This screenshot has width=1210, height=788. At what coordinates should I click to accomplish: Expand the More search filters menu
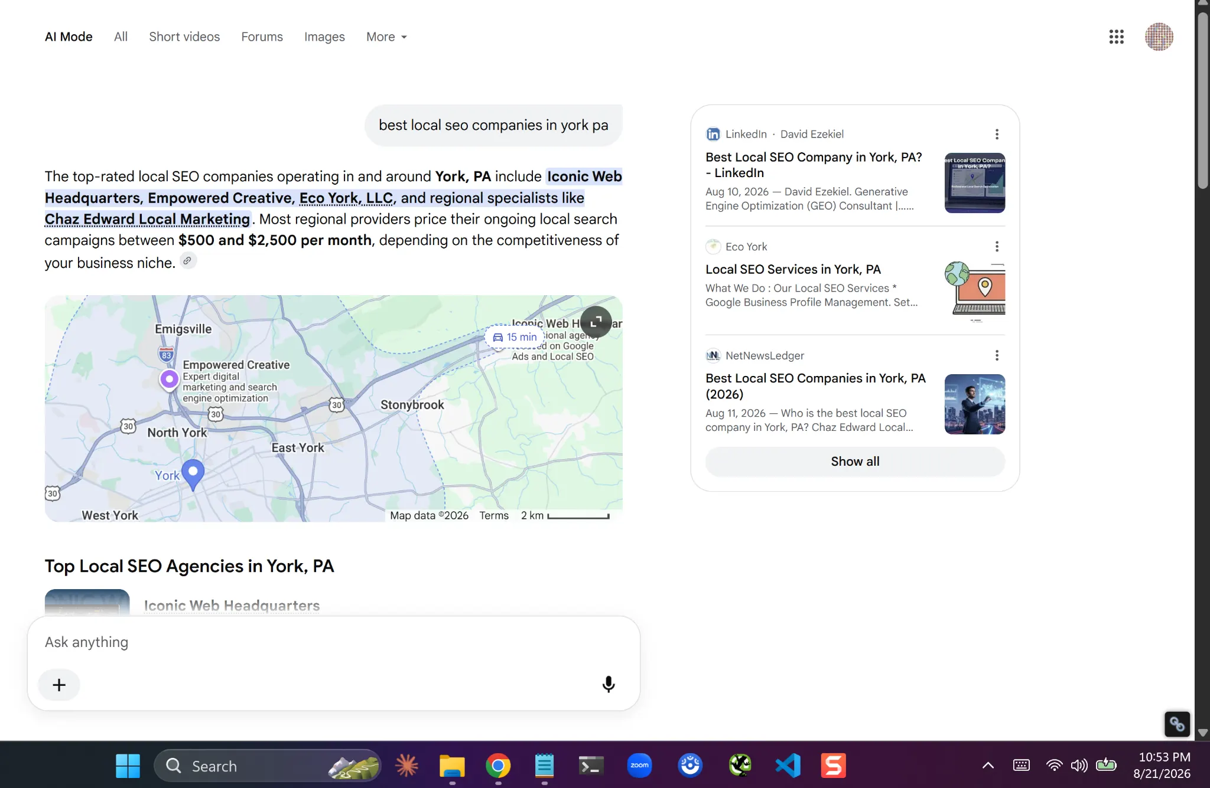coord(387,37)
